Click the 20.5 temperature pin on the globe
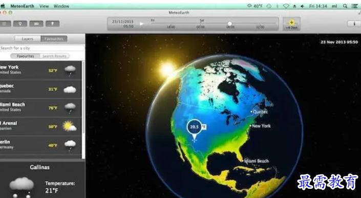Screen dimensions: 361x198 [x=195, y=127]
